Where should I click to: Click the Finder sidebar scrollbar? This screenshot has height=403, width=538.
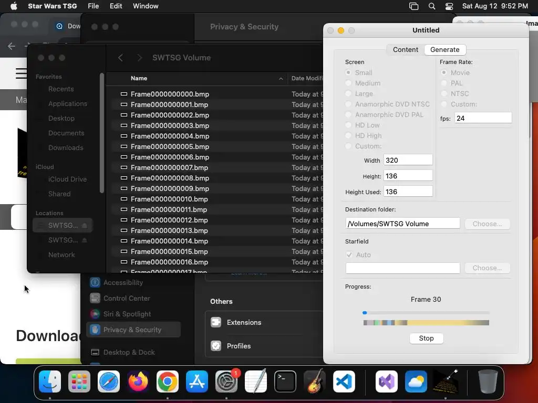[x=101, y=133]
